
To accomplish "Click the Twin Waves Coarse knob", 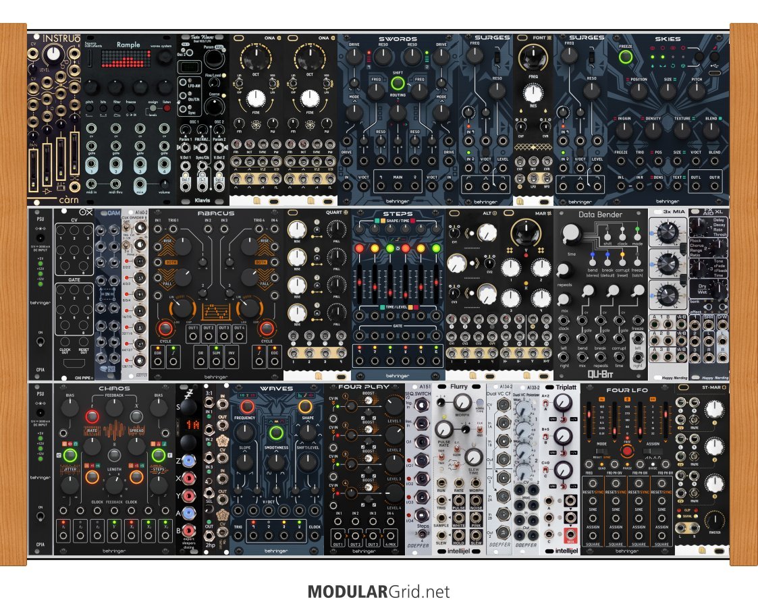I will (213, 107).
